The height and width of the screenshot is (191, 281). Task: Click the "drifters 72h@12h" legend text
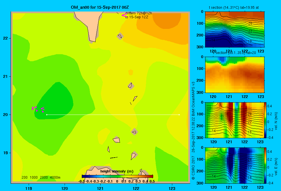click(139, 13)
